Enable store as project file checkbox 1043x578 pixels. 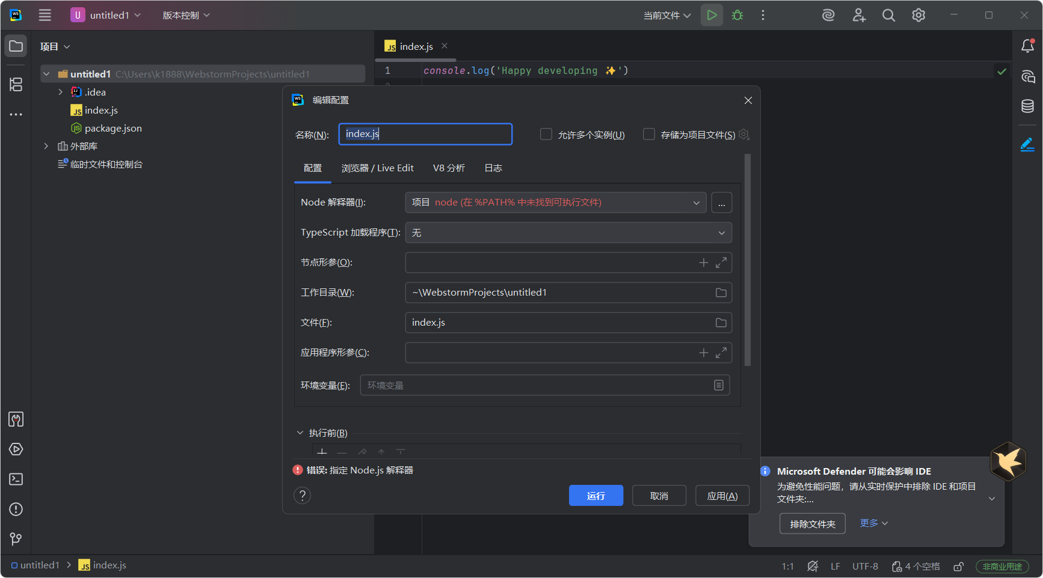[648, 134]
